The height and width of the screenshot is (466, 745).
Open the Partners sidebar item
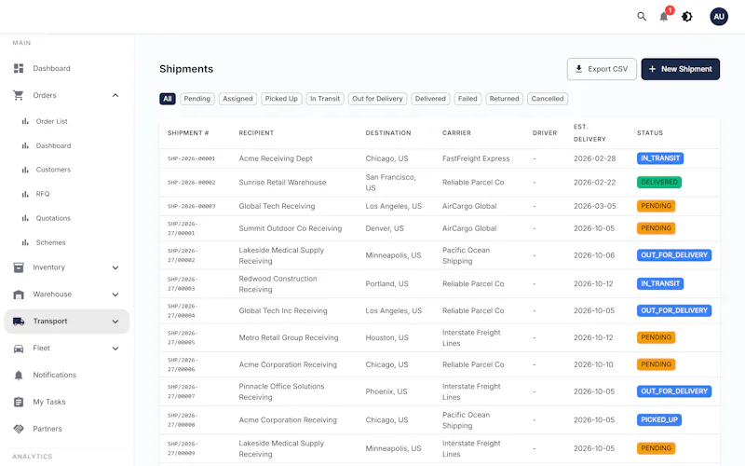(47, 429)
